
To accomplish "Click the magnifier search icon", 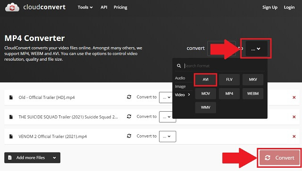I will tap(179, 66).
